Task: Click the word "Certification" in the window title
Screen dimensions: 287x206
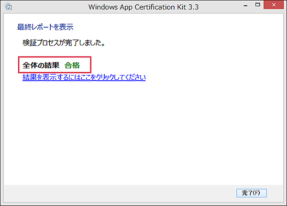Action: (x=155, y=7)
